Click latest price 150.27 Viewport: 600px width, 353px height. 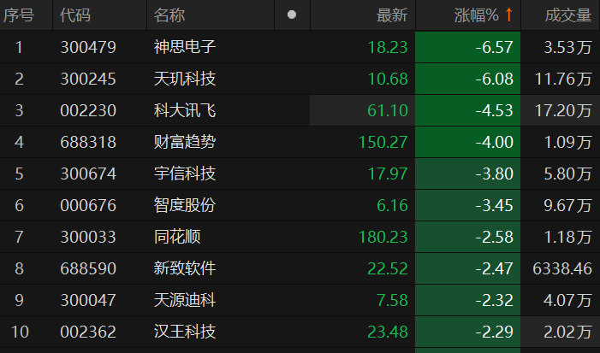pos(383,143)
